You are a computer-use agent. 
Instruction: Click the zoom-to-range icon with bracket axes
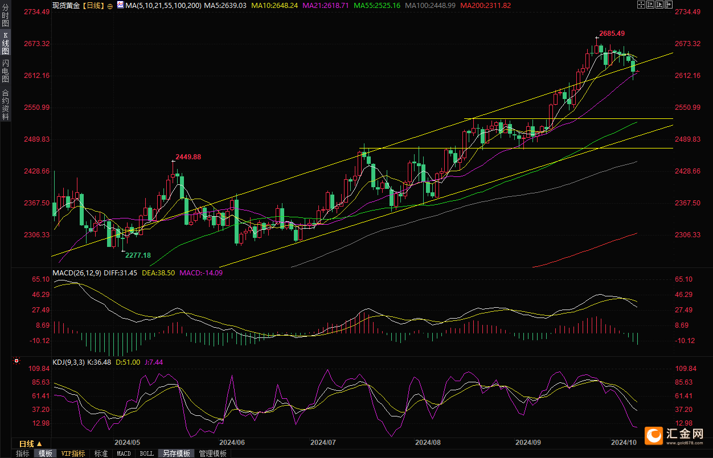click(x=649, y=5)
